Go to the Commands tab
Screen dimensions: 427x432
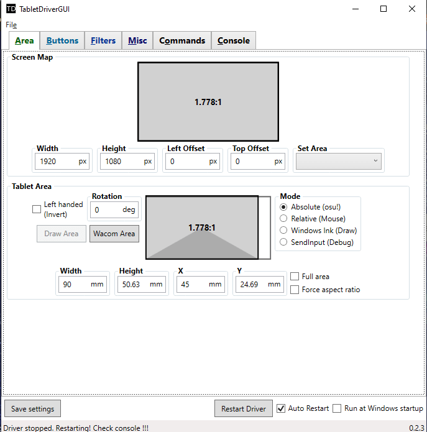point(182,41)
